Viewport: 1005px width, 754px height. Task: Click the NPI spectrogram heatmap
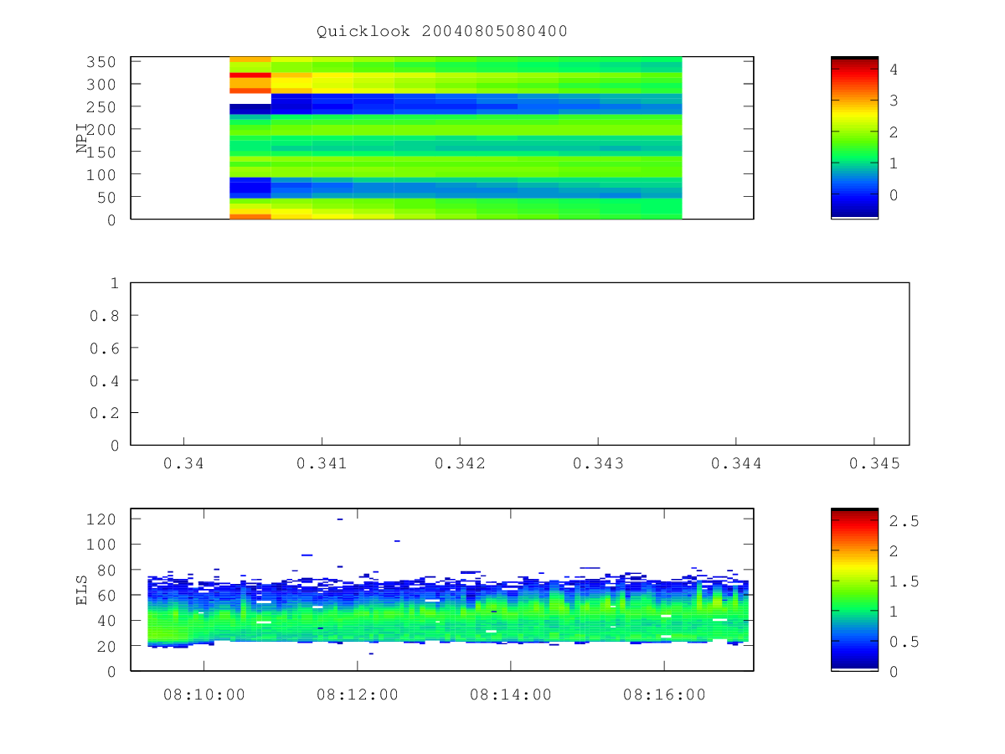456,138
